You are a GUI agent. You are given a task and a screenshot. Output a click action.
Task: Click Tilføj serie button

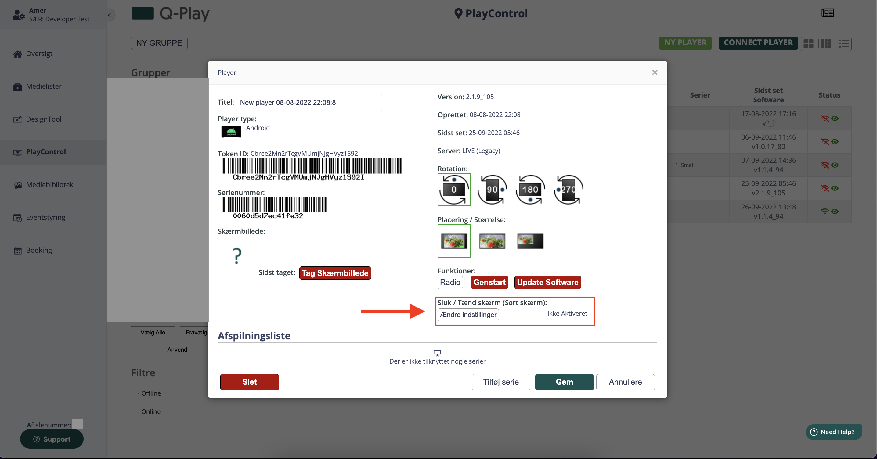coord(500,381)
